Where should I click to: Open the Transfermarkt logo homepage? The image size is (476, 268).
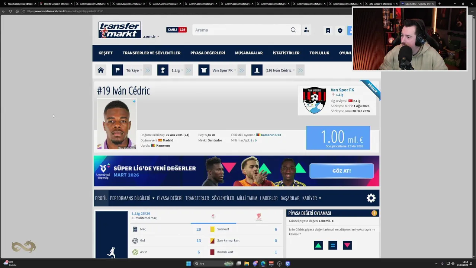119,30
